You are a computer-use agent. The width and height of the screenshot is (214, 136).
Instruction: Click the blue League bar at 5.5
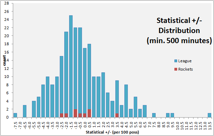pyautogui.click(x=135, y=107)
